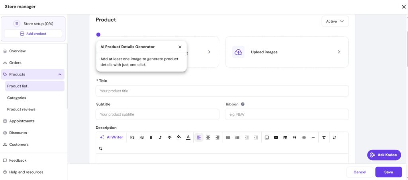Embed a YouTube video in description

[x=276, y=137]
